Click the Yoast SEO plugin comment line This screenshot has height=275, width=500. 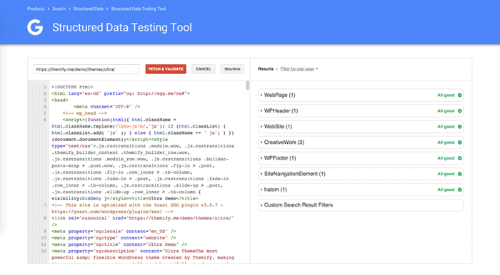(137, 208)
